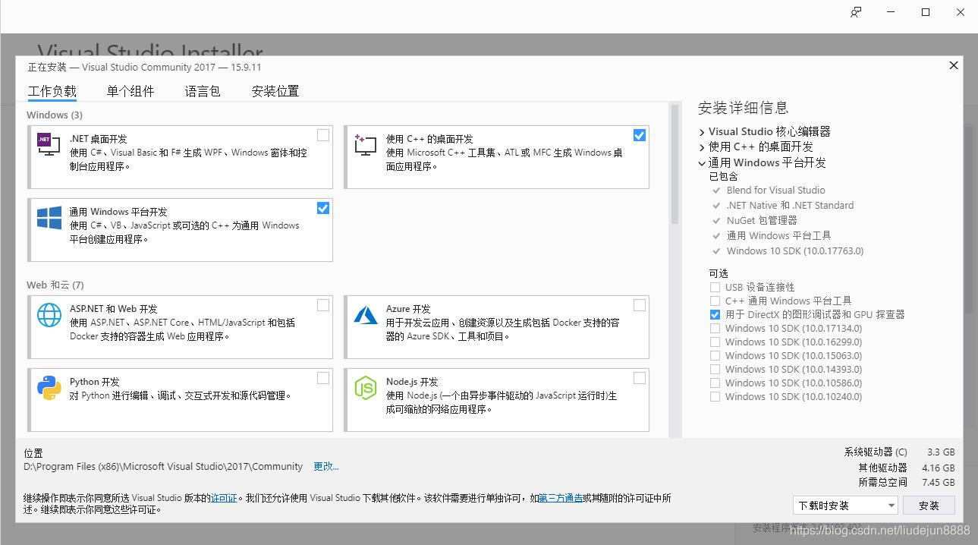The image size is (978, 545).
Task: Click the 其他驱动器 4.16 GB value
Action: click(x=939, y=468)
